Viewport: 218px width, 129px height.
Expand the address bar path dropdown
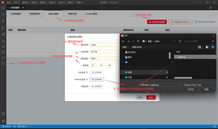coord(174,41)
